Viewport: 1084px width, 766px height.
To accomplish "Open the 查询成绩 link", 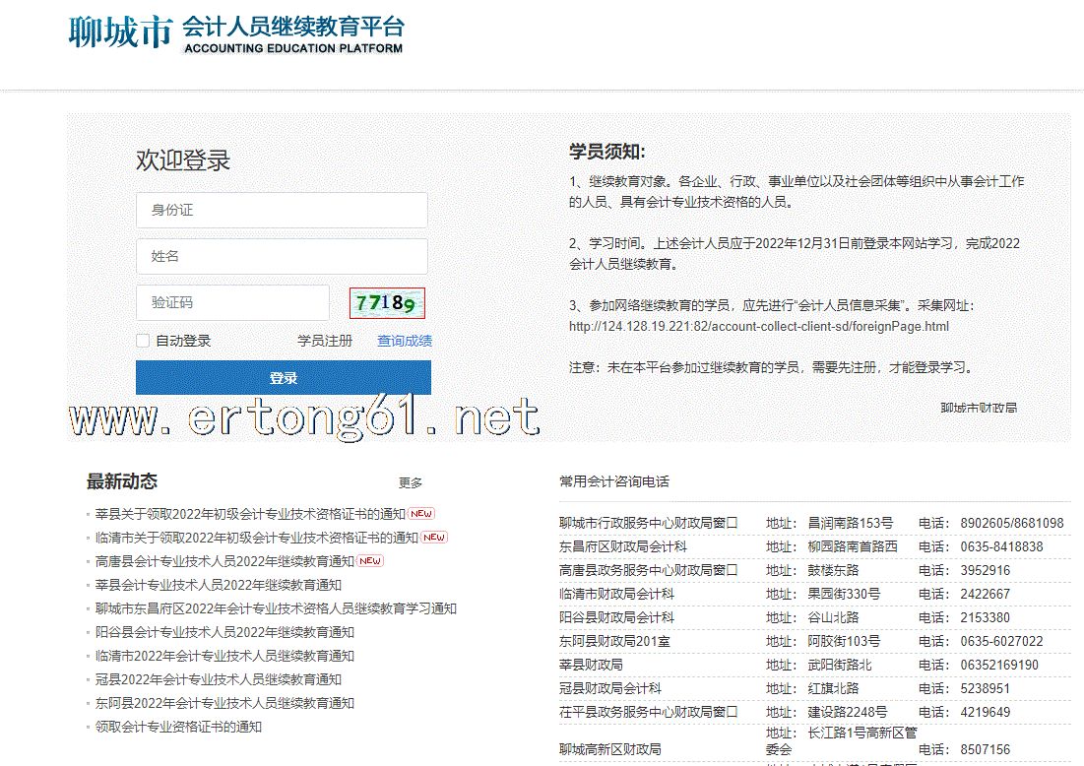I will [404, 341].
